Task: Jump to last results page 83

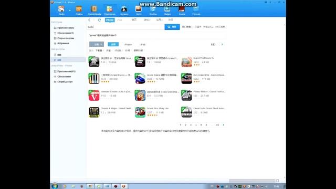Action: pyautogui.click(x=217, y=125)
